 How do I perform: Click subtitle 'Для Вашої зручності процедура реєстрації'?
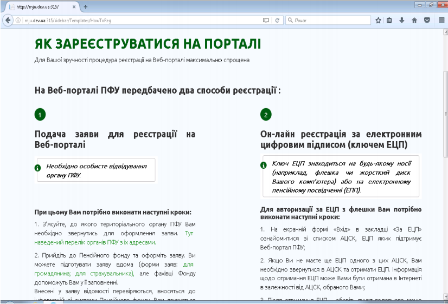[x=142, y=60]
